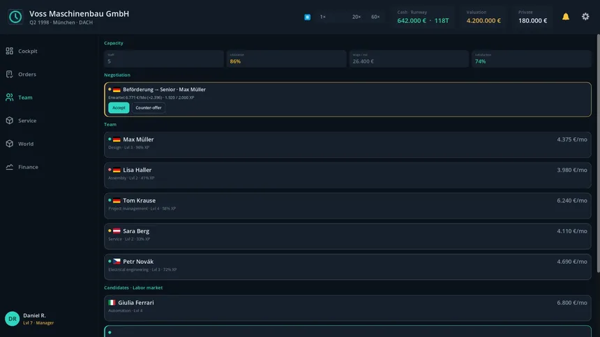The width and height of the screenshot is (600, 337).
Task: Click the DR avatar for Daniel R.
Action: 13,319
